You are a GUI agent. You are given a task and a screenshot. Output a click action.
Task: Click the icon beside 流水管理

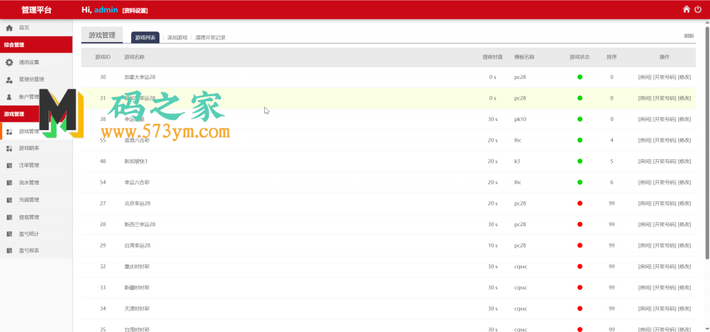coord(9,183)
